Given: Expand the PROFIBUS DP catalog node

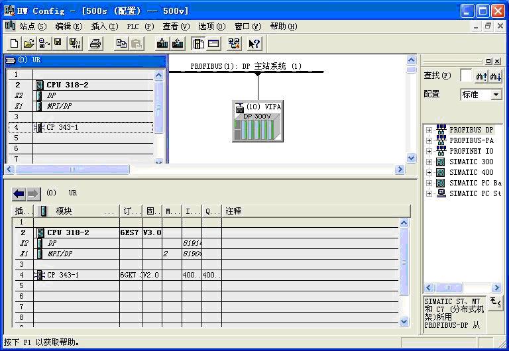Looking at the screenshot, I should 429,130.
